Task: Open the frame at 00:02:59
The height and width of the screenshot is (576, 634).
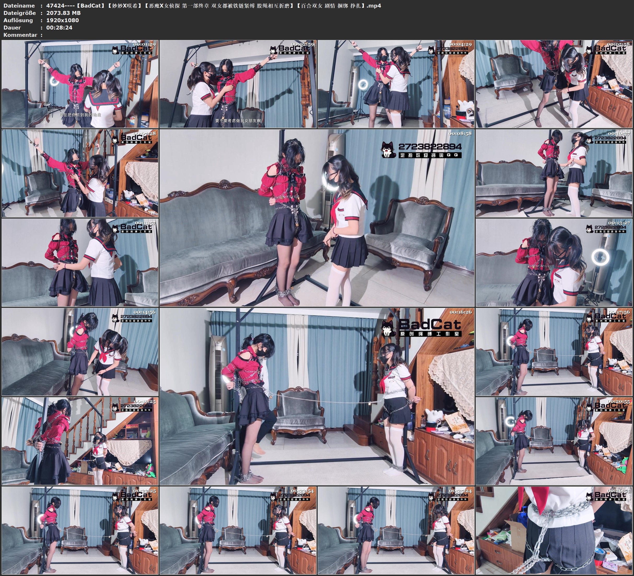Action: click(x=238, y=84)
